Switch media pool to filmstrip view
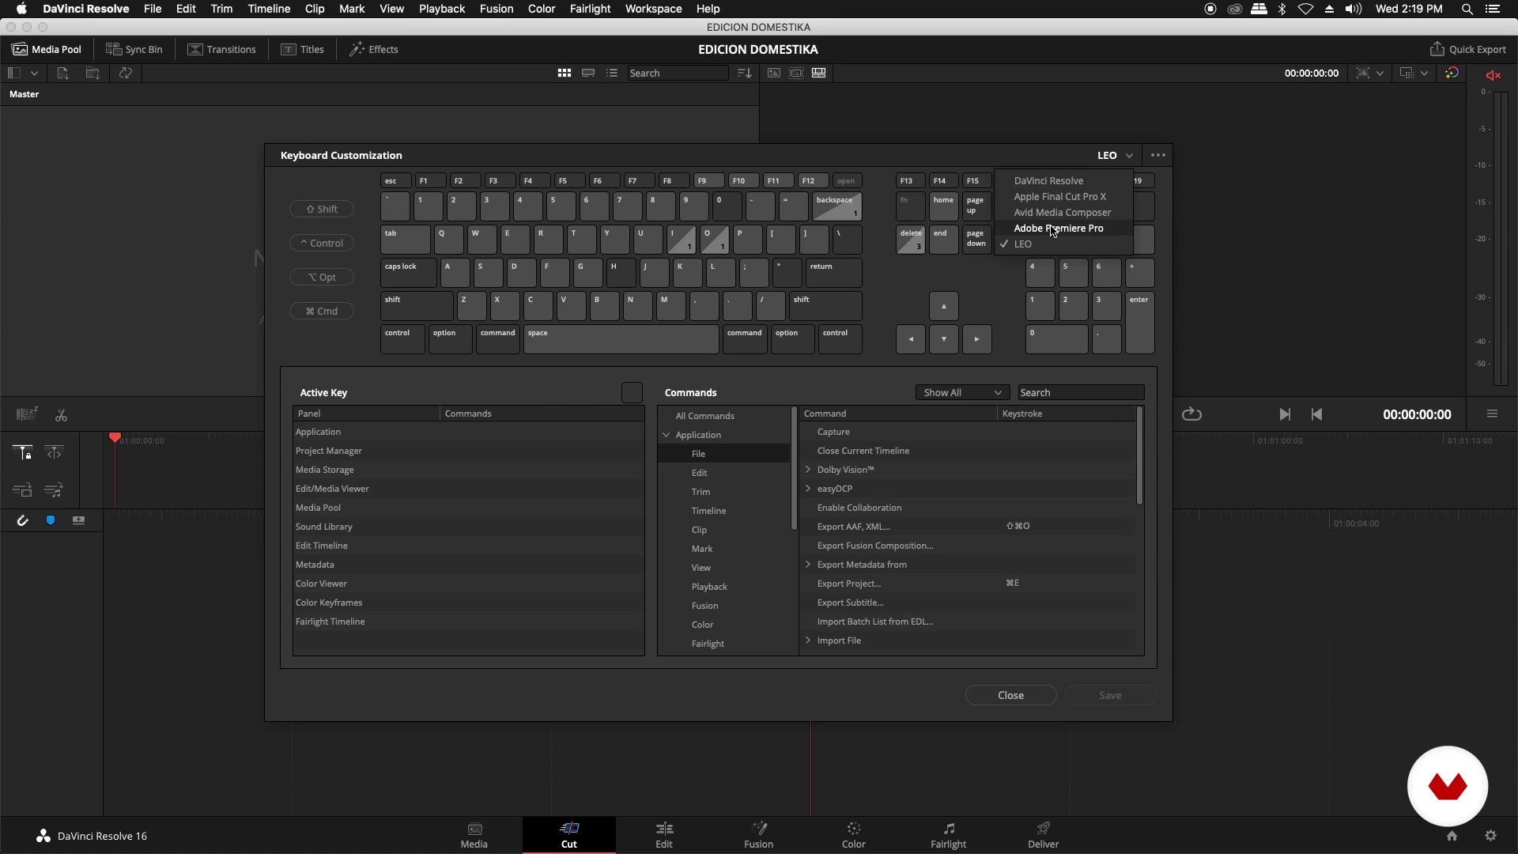This screenshot has height=854, width=1518. coord(588,73)
